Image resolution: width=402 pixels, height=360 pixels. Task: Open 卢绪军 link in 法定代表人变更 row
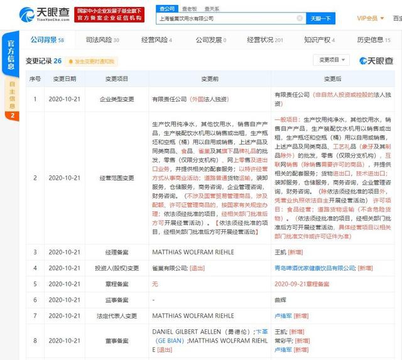pos(285,315)
